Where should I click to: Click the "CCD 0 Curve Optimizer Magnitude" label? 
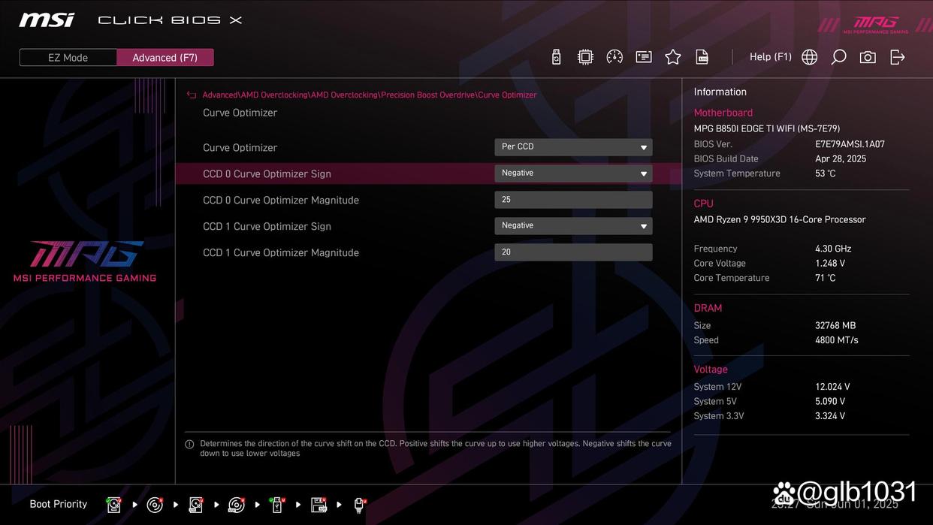coord(281,201)
